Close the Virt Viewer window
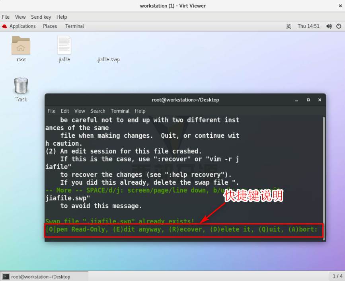Image resolution: width=345 pixels, height=281 pixels. [x=340, y=6]
